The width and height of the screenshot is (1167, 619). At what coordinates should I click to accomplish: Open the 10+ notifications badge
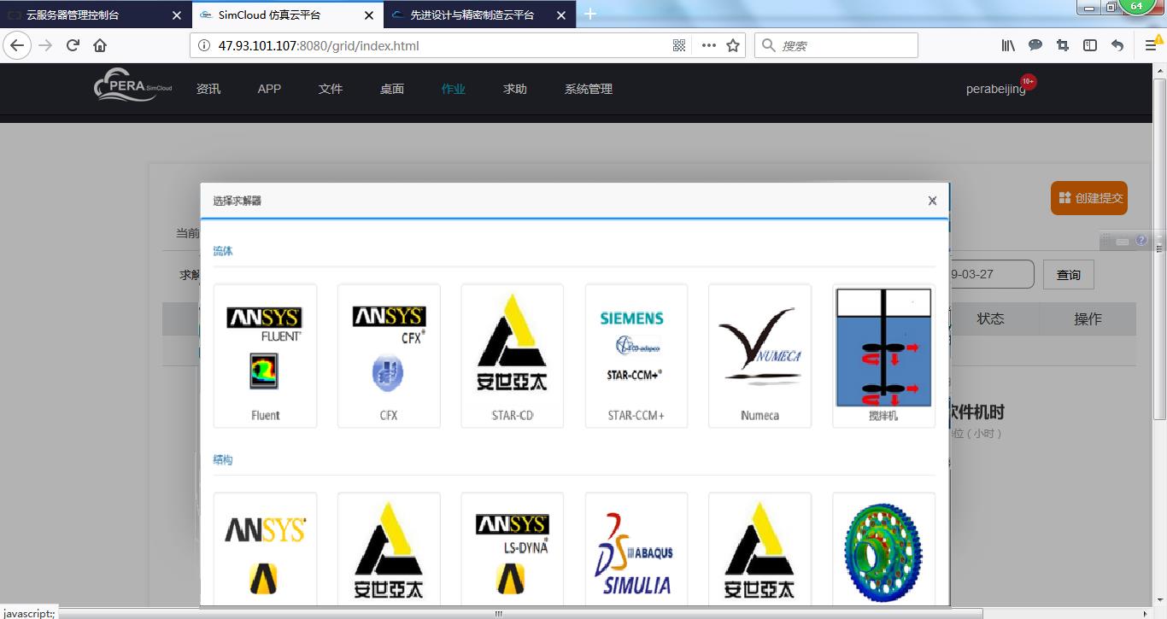pyautogui.click(x=1028, y=82)
